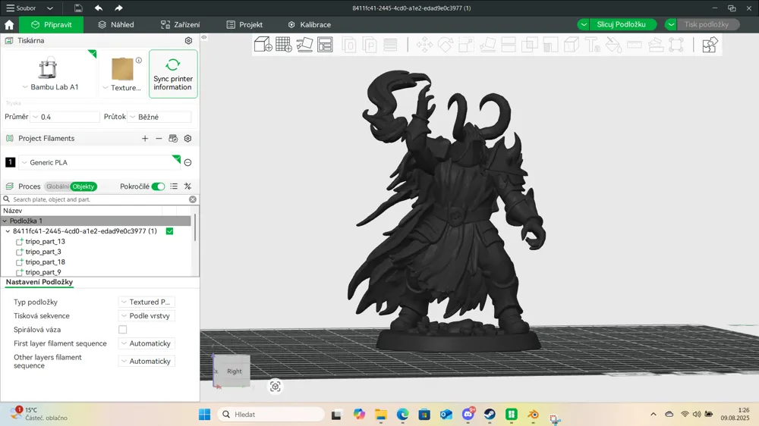Viewport: 759px width, 426px height.
Task: Select the Move tool icon
Action: tap(424, 45)
